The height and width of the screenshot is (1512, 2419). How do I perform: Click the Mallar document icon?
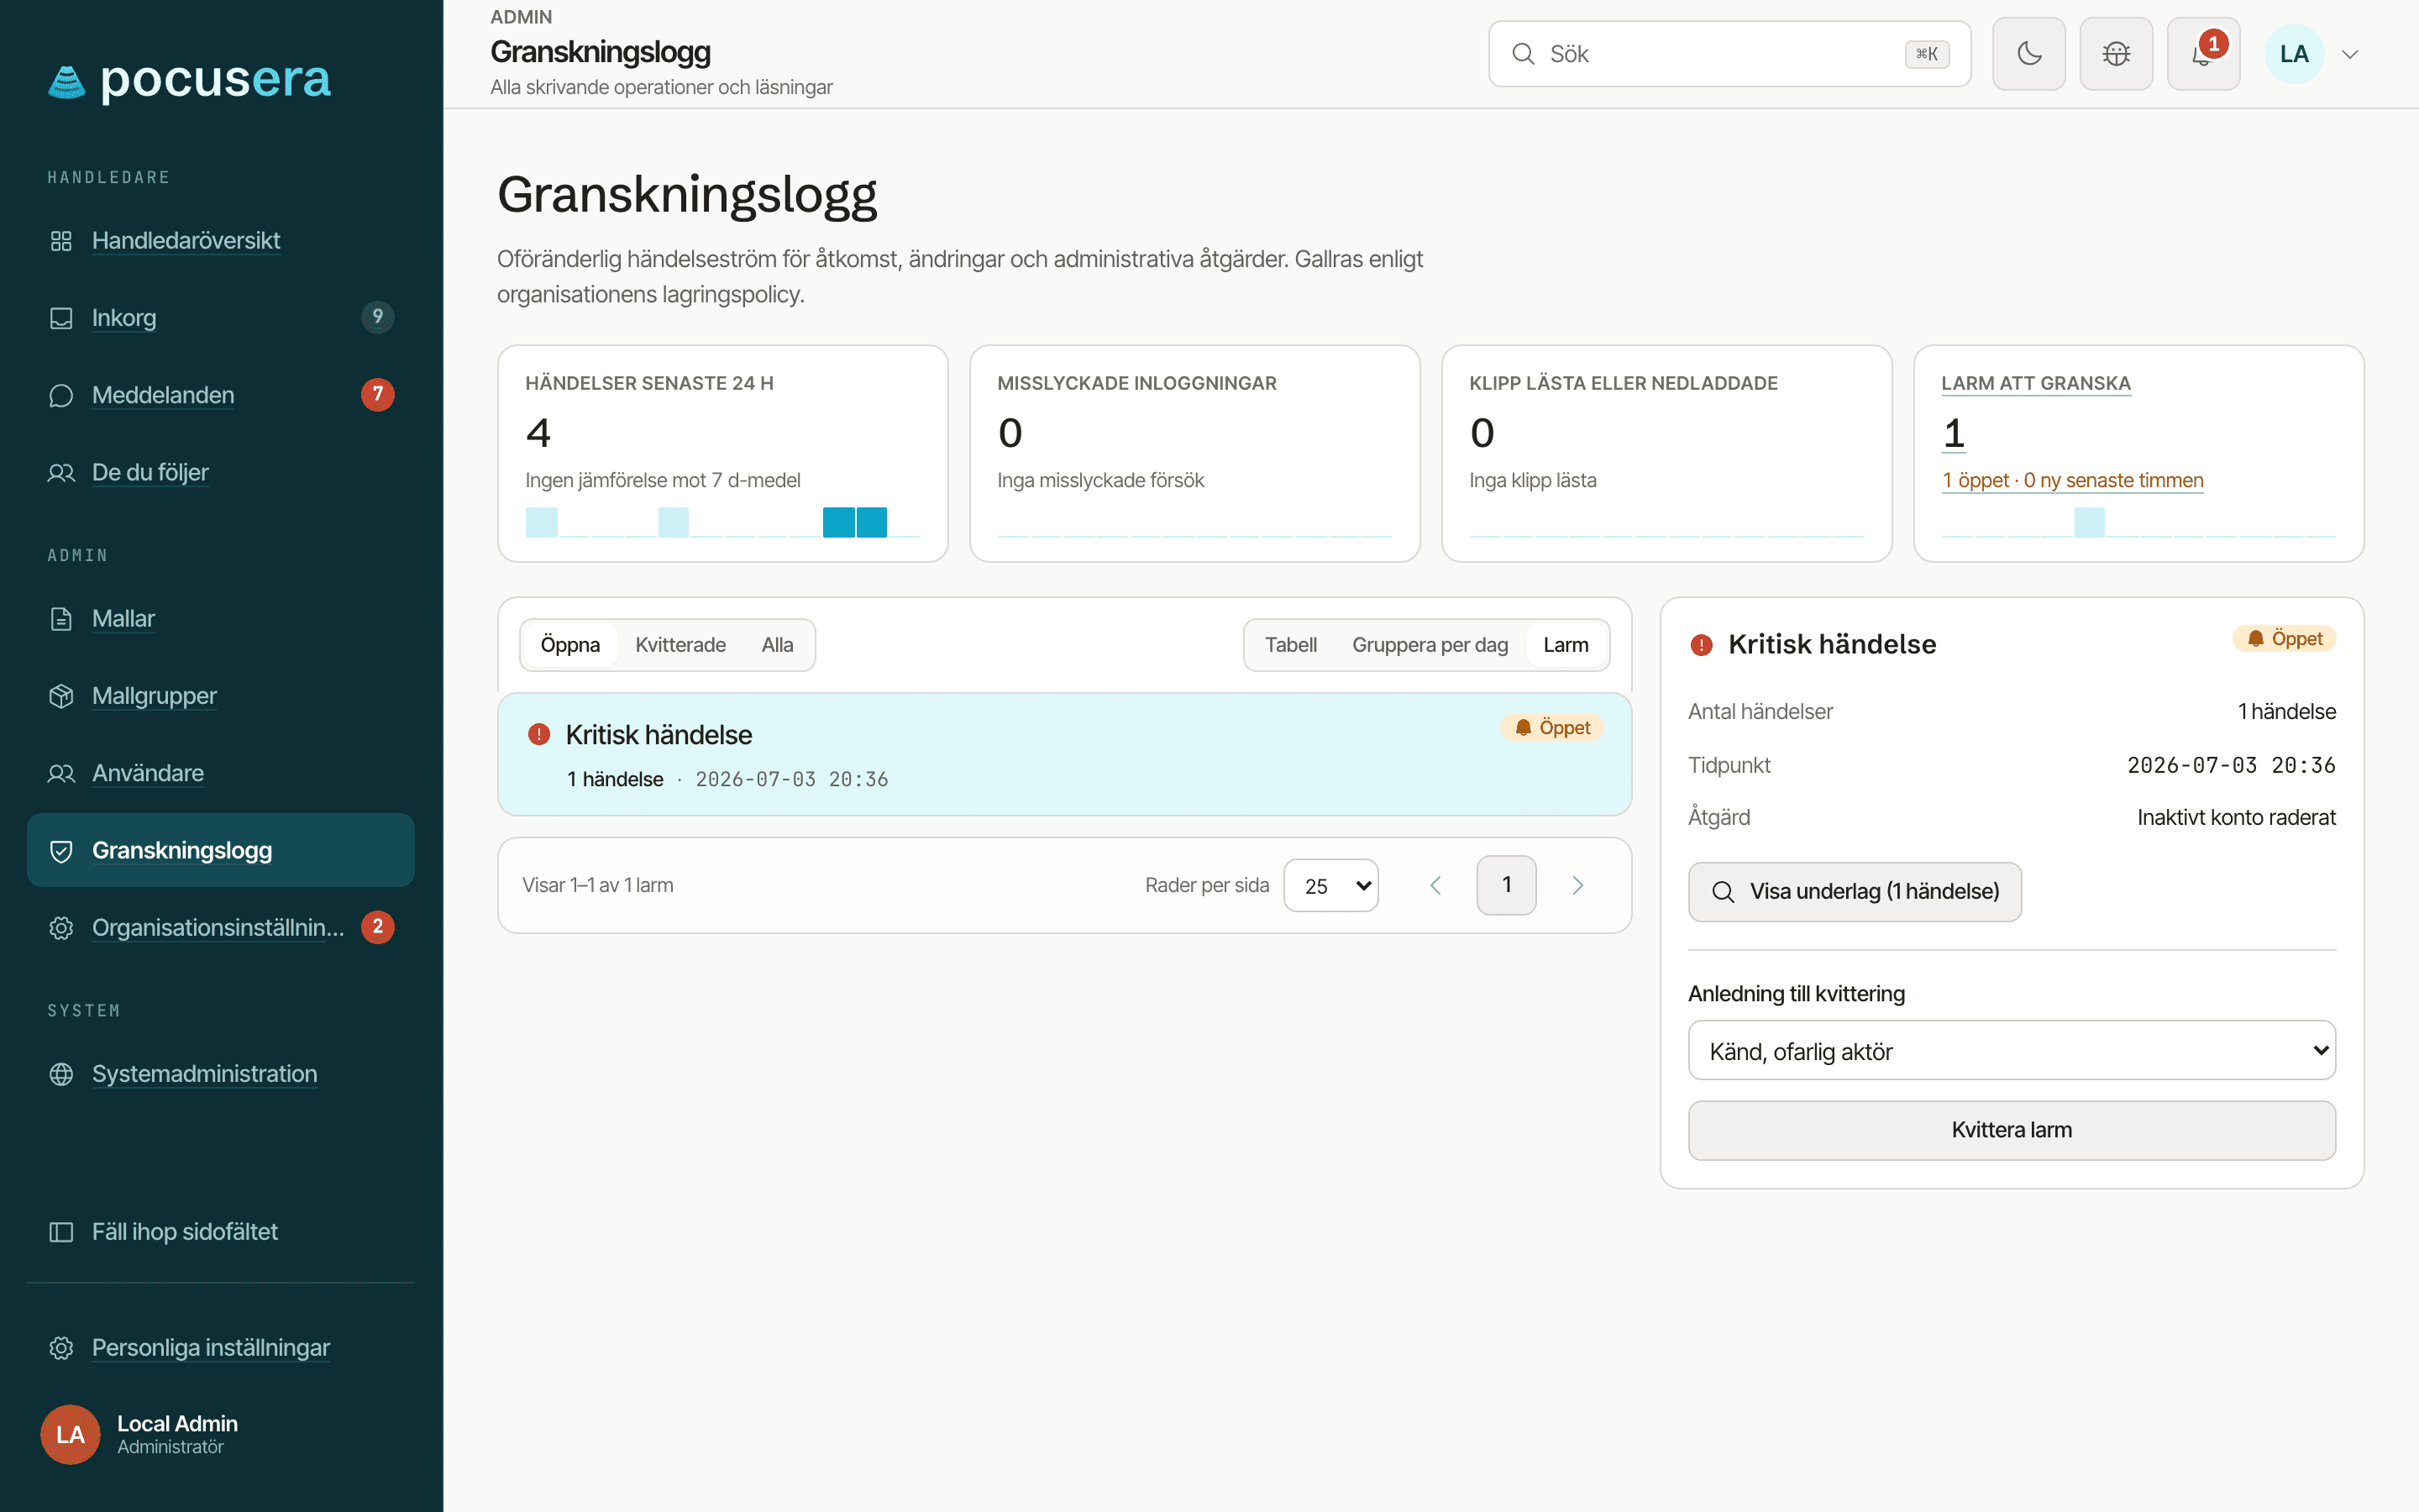click(61, 619)
